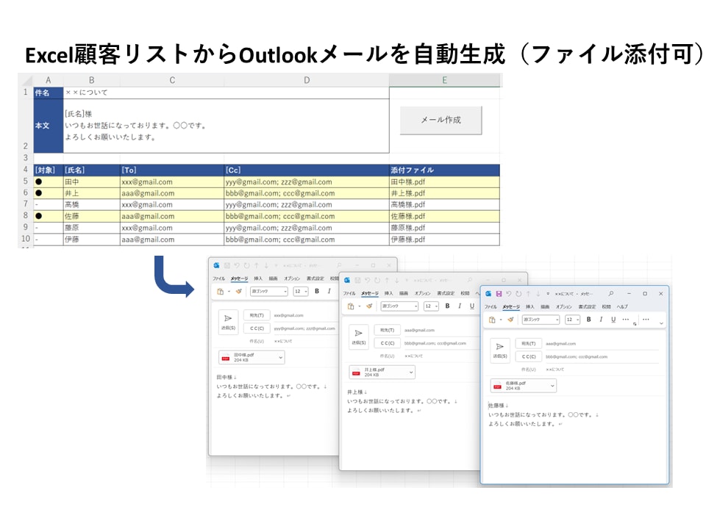Image resolution: width=706 pixels, height=529 pixels.
Task: Expand the 井上様.pdf attachment dropdown arrow
Action: (x=410, y=373)
